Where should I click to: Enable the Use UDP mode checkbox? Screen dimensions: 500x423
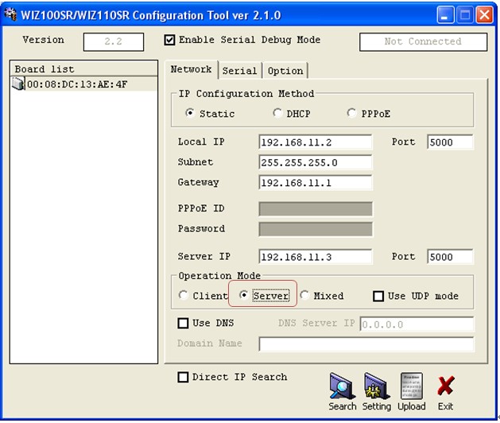tap(378, 296)
